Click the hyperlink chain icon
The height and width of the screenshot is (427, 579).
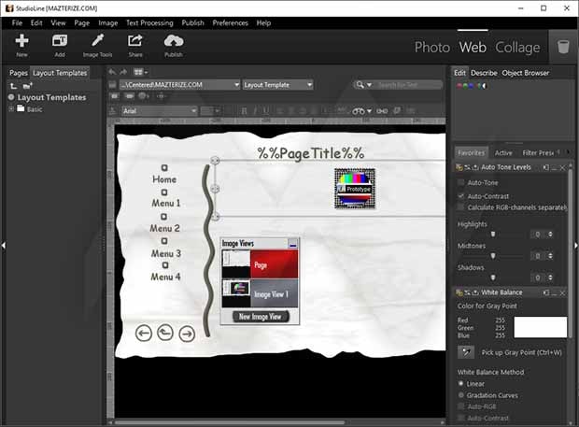[382, 111]
